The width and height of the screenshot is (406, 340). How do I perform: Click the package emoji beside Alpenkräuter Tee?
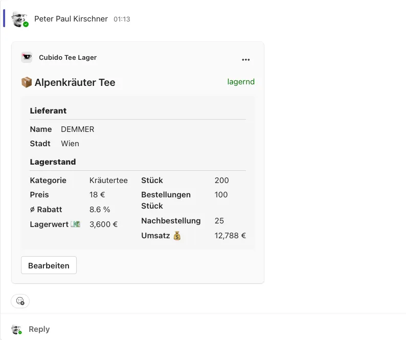click(x=27, y=82)
